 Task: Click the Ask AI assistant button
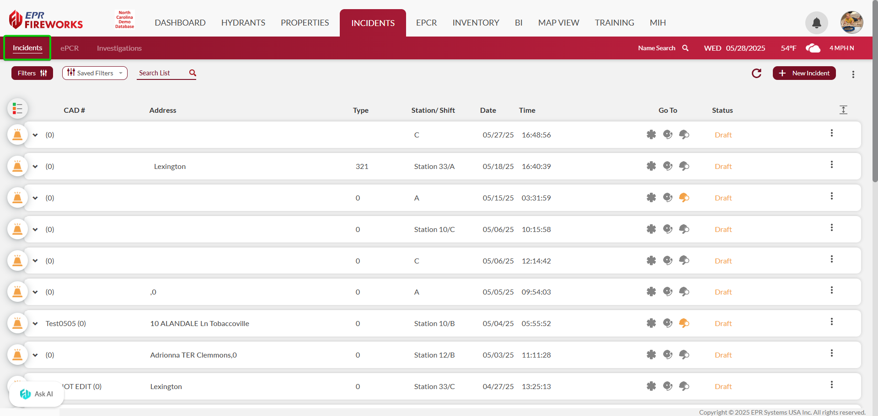[x=37, y=394]
